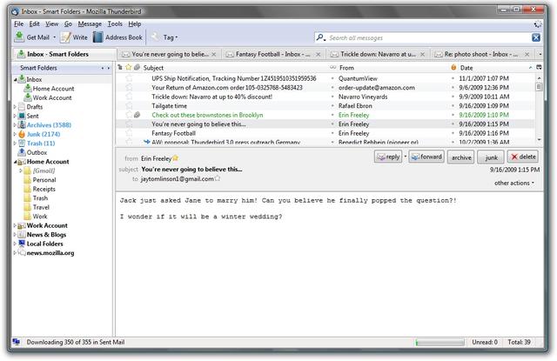This screenshot has height=361, width=557.
Task: Click the online status icon in status bar
Action: (x=17, y=342)
